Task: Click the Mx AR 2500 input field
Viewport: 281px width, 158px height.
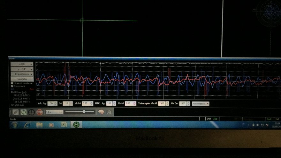Action: (x=162, y=104)
